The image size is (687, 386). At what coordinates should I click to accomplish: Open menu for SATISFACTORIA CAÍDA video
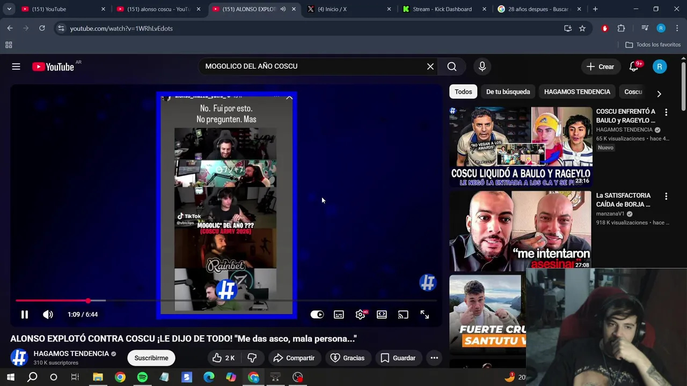click(x=666, y=197)
